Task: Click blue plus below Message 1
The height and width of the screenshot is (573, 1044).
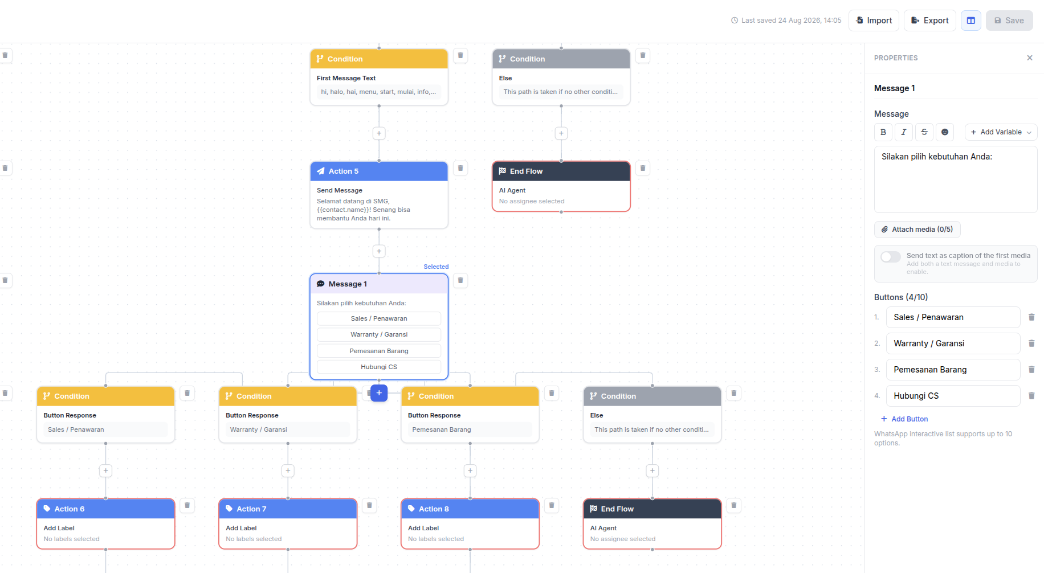Action: point(379,393)
